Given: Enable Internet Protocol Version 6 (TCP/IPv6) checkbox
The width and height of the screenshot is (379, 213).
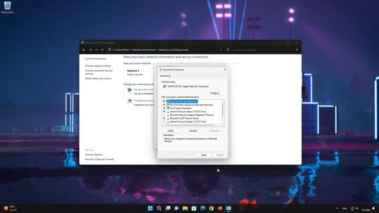Looking at the screenshot, I should [164, 122].
